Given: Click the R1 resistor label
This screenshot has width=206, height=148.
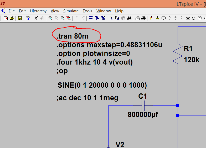Looking at the screenshot, I should 188,48.
